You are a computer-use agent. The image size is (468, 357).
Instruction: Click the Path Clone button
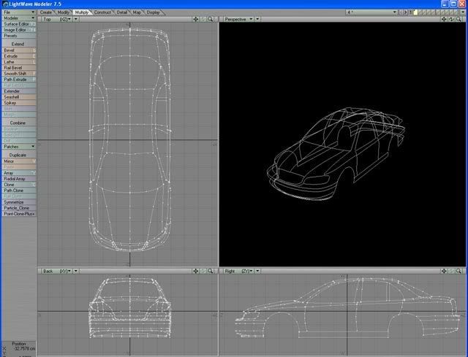pyautogui.click(x=19, y=190)
